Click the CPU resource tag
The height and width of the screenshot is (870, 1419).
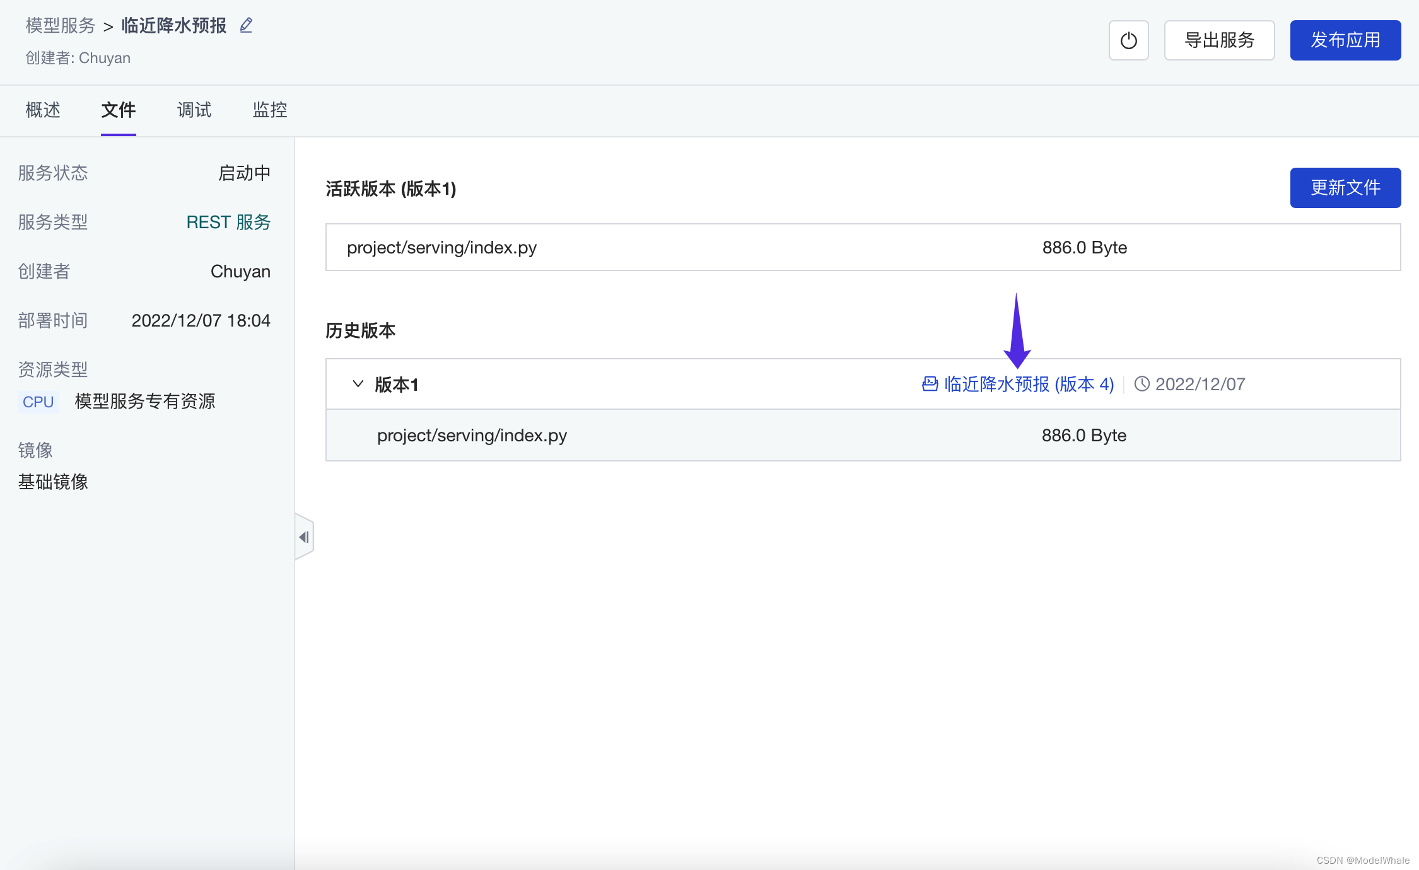tap(38, 402)
